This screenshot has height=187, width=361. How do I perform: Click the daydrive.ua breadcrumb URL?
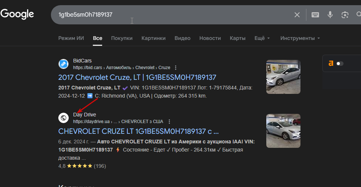pyautogui.click(x=118, y=122)
